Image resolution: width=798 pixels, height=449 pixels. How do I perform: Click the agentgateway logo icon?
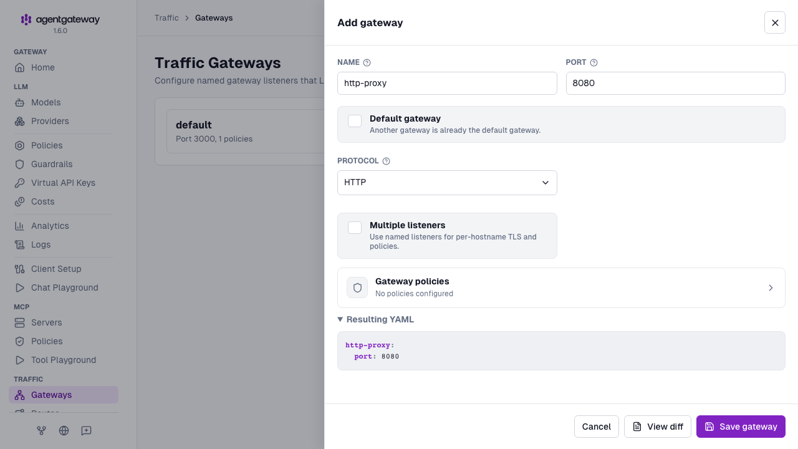pyautogui.click(x=26, y=20)
